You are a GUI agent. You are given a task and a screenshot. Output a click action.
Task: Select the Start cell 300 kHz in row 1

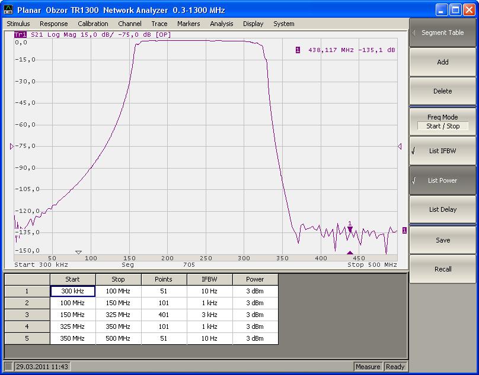pyautogui.click(x=73, y=291)
